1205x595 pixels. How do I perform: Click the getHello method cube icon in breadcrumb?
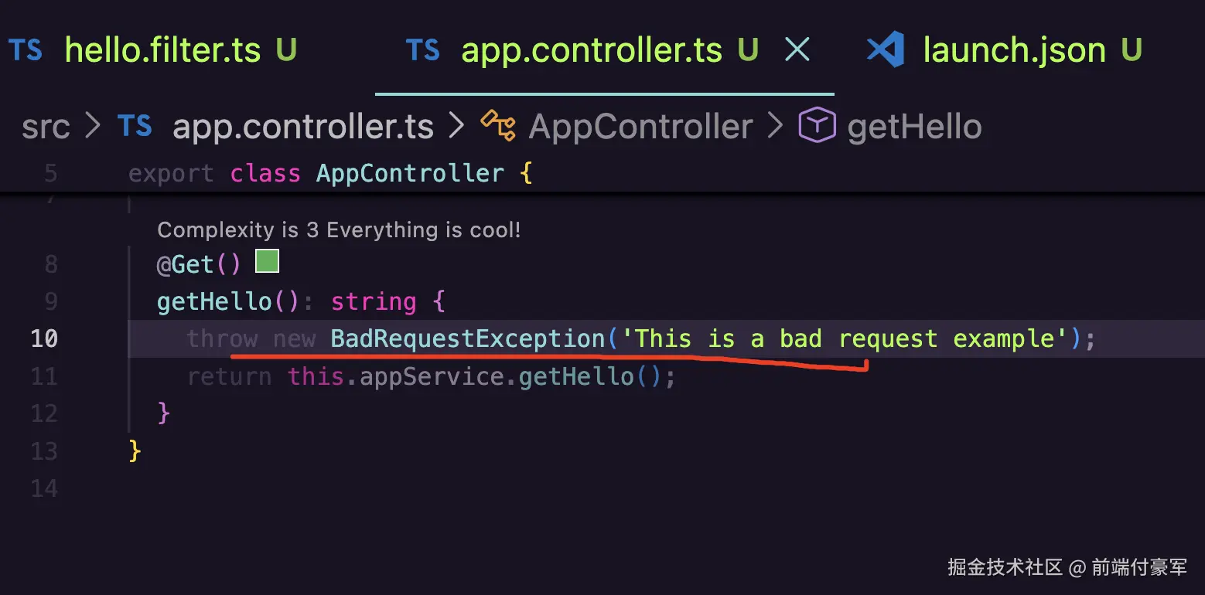pyautogui.click(x=818, y=126)
